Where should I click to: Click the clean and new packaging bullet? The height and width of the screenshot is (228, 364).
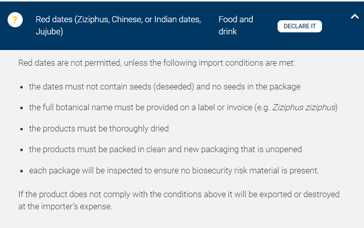click(x=165, y=149)
